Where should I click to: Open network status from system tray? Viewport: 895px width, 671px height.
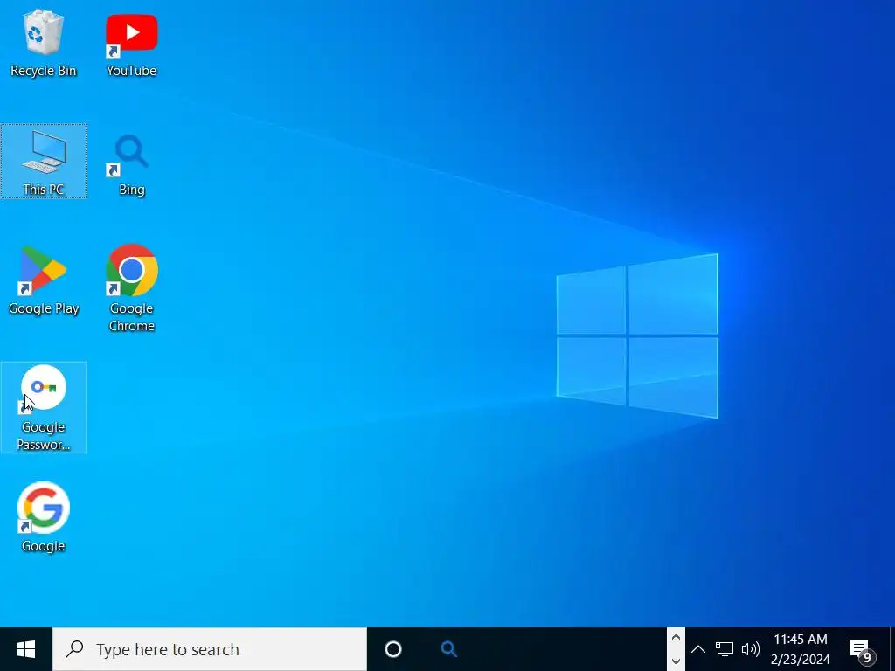(x=725, y=649)
